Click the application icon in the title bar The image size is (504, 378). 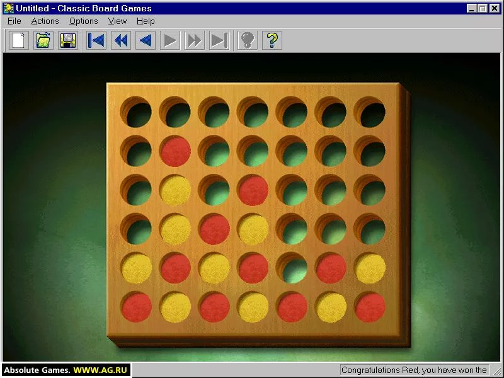(x=9, y=8)
